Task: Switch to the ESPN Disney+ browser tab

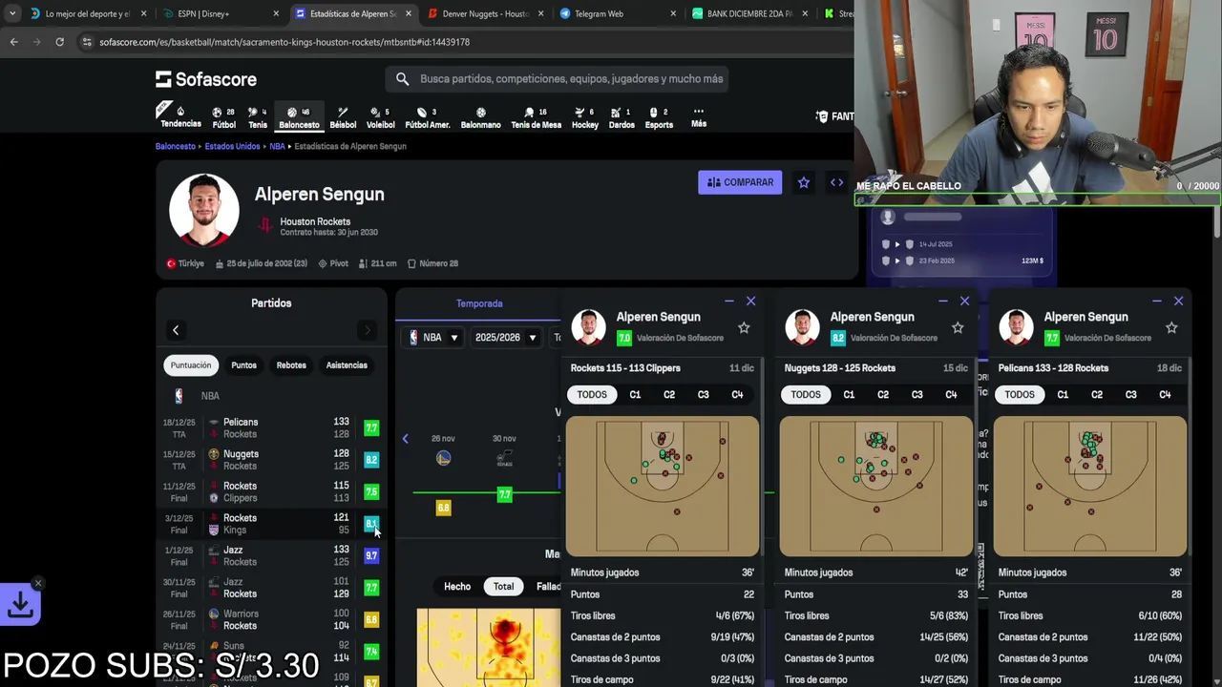Action: (221, 13)
